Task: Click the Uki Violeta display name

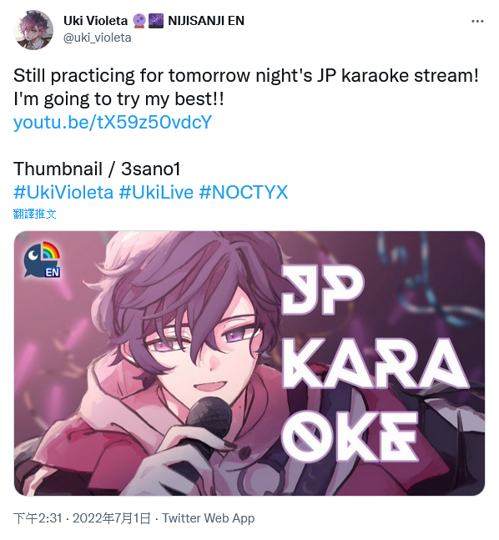Action: (x=95, y=21)
